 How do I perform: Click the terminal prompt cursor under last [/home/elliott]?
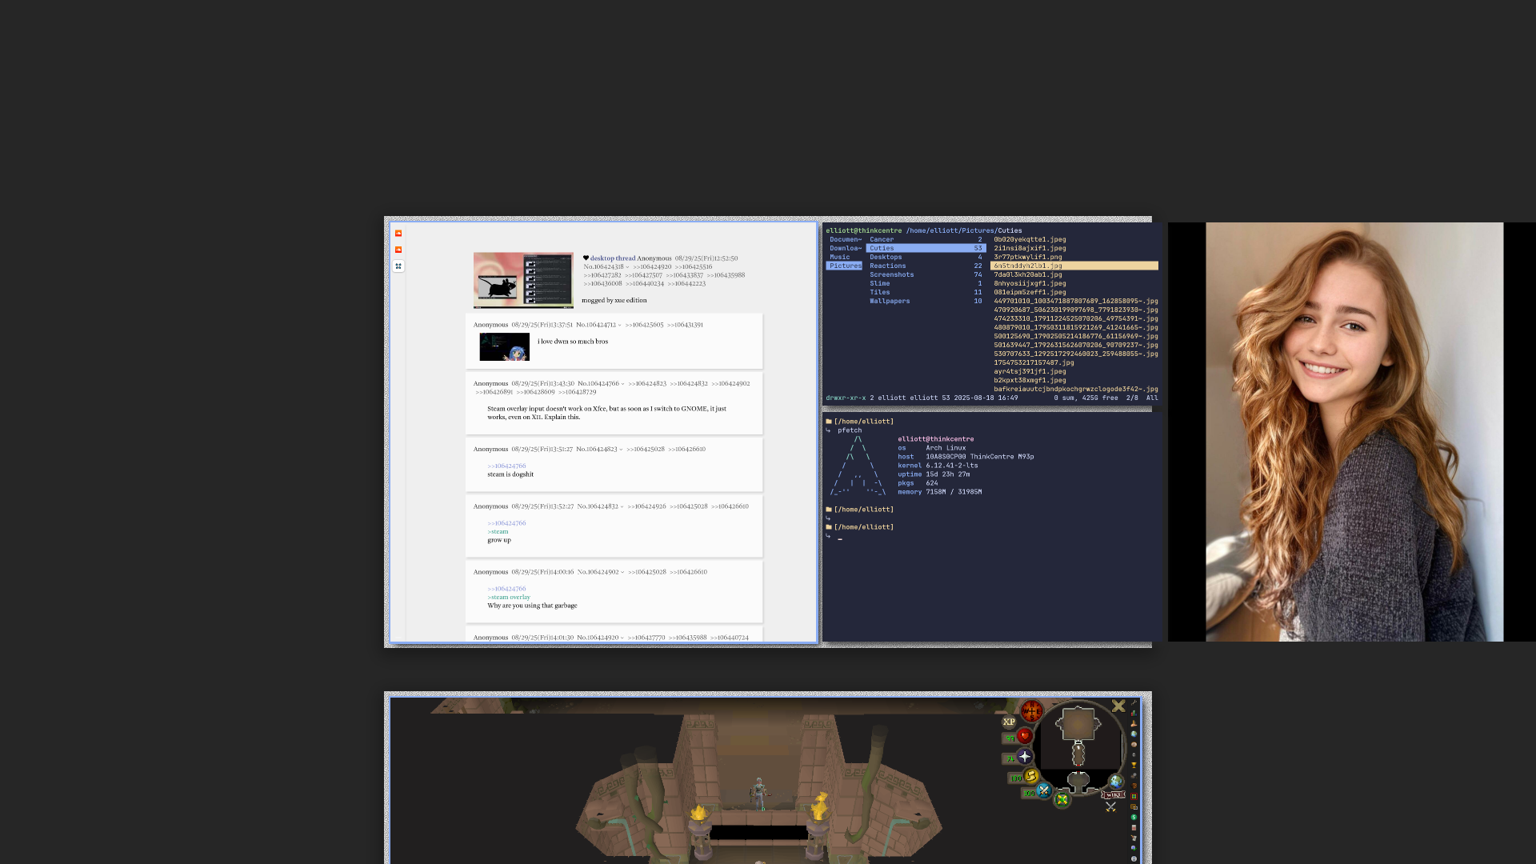click(840, 538)
